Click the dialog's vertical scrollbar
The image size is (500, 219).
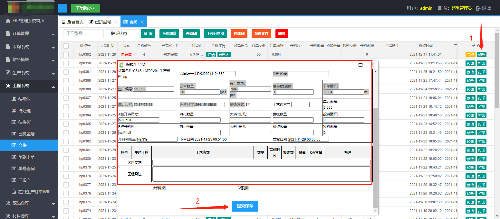375,158
